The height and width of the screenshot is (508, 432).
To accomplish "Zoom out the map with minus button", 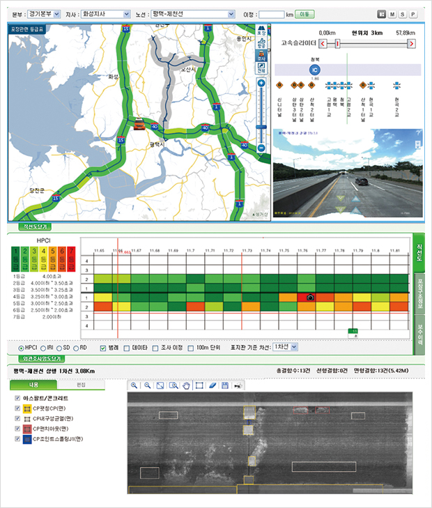I will coord(261,148).
